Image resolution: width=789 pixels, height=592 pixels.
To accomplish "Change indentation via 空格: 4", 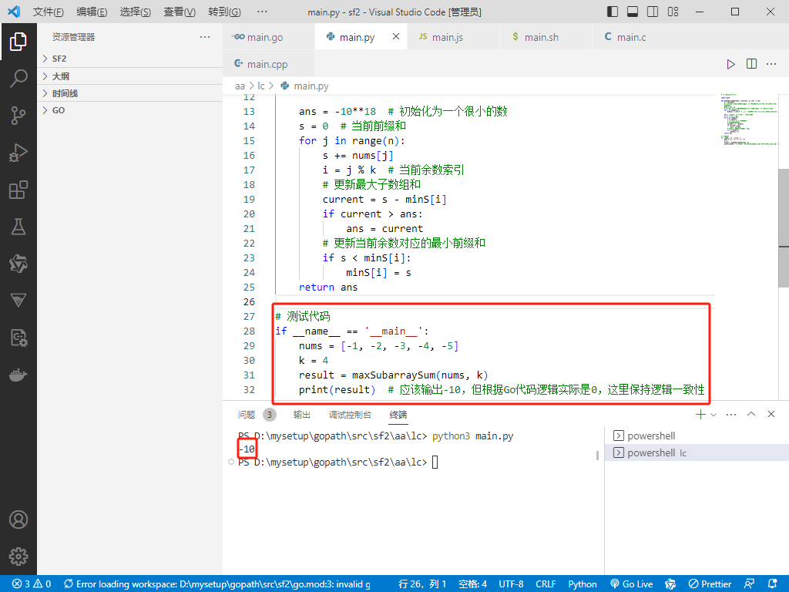I will click(472, 584).
